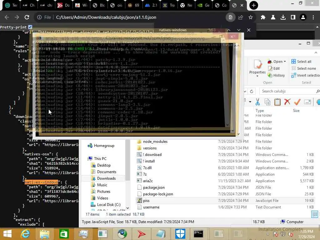Click Cut scissors icon in Explorer
Screen dimensions: 320x240
(257, 102)
